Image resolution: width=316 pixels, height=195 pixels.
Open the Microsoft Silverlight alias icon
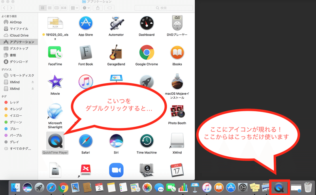[x=55, y=111]
